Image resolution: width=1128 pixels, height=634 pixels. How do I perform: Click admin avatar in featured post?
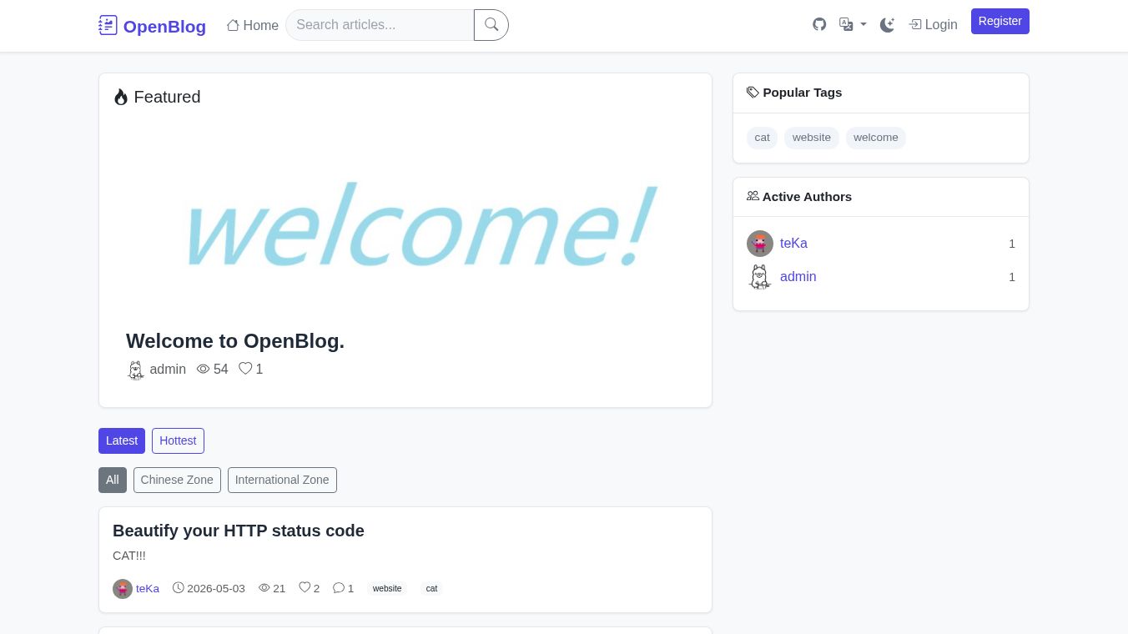(x=136, y=370)
